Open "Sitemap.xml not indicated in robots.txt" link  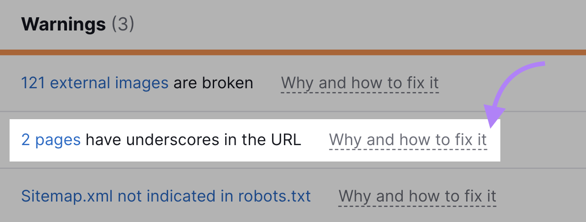[x=166, y=197]
